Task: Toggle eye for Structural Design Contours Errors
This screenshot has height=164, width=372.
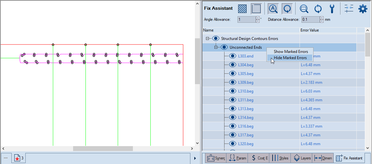Action: click(216, 39)
